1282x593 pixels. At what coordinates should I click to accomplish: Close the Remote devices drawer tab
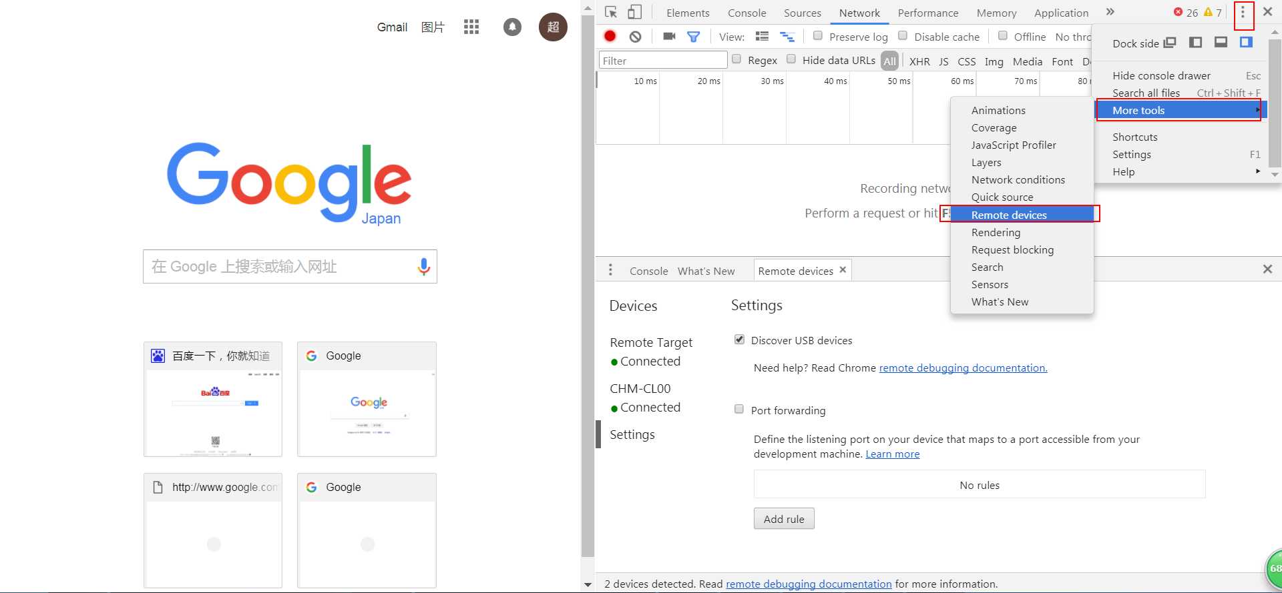click(x=843, y=269)
